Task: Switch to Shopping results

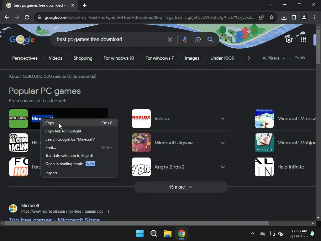Action: [x=83, y=58]
